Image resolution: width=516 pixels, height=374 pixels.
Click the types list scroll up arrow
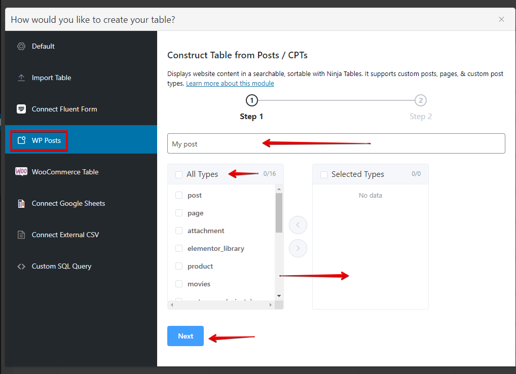pyautogui.click(x=279, y=189)
